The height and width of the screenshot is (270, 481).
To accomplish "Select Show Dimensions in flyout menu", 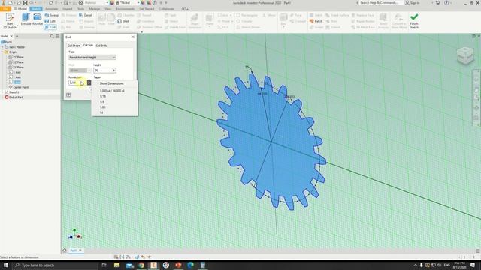I will tap(112, 83).
